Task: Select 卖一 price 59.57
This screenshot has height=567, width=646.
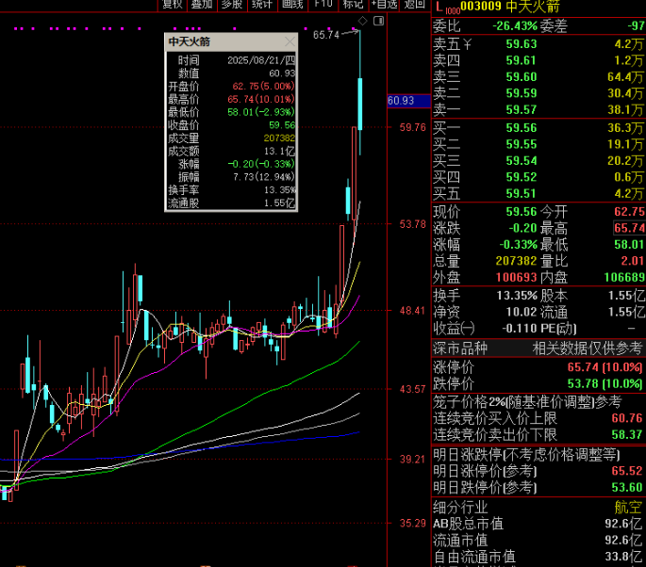Action: pos(522,110)
